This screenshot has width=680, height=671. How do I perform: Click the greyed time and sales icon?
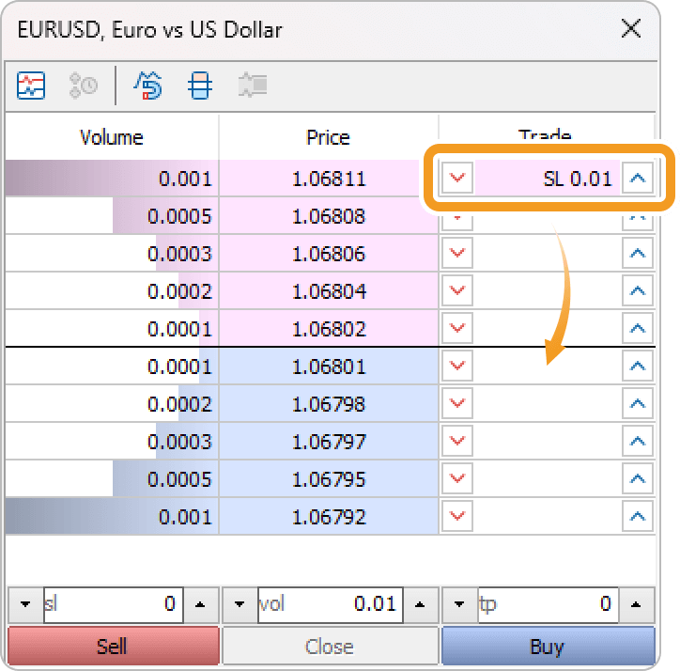84,86
